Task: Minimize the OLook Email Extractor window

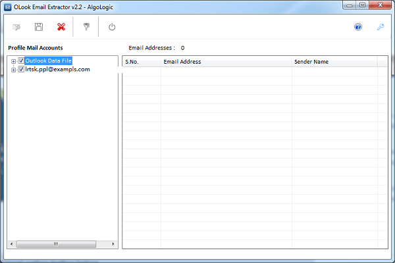Action: click(350, 5)
